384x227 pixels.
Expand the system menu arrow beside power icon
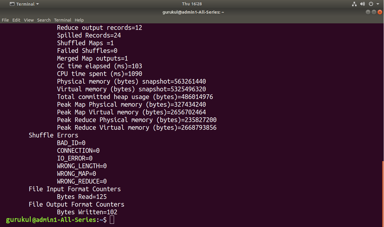tap(378, 4)
